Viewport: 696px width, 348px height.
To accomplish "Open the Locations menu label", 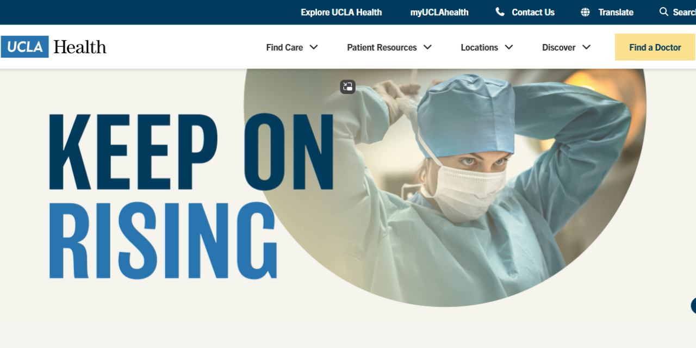I will (x=479, y=47).
